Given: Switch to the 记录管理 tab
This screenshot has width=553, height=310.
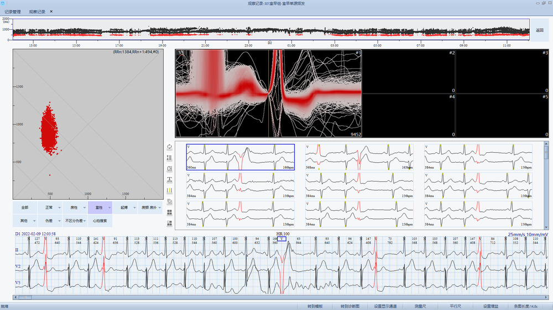Looking at the screenshot, I should click(13, 11).
